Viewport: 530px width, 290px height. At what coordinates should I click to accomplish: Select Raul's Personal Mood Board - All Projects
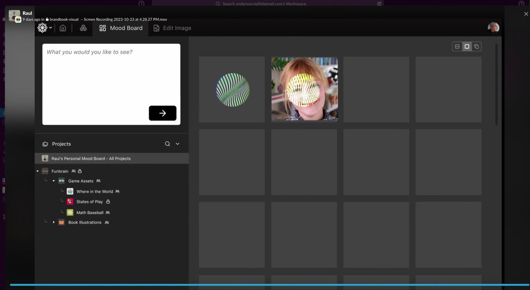point(112,158)
